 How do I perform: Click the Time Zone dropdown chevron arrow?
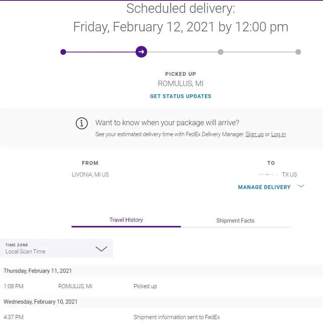(101, 249)
